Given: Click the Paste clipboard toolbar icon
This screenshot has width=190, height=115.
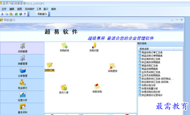Looking at the screenshot, I should [x=11, y=14].
